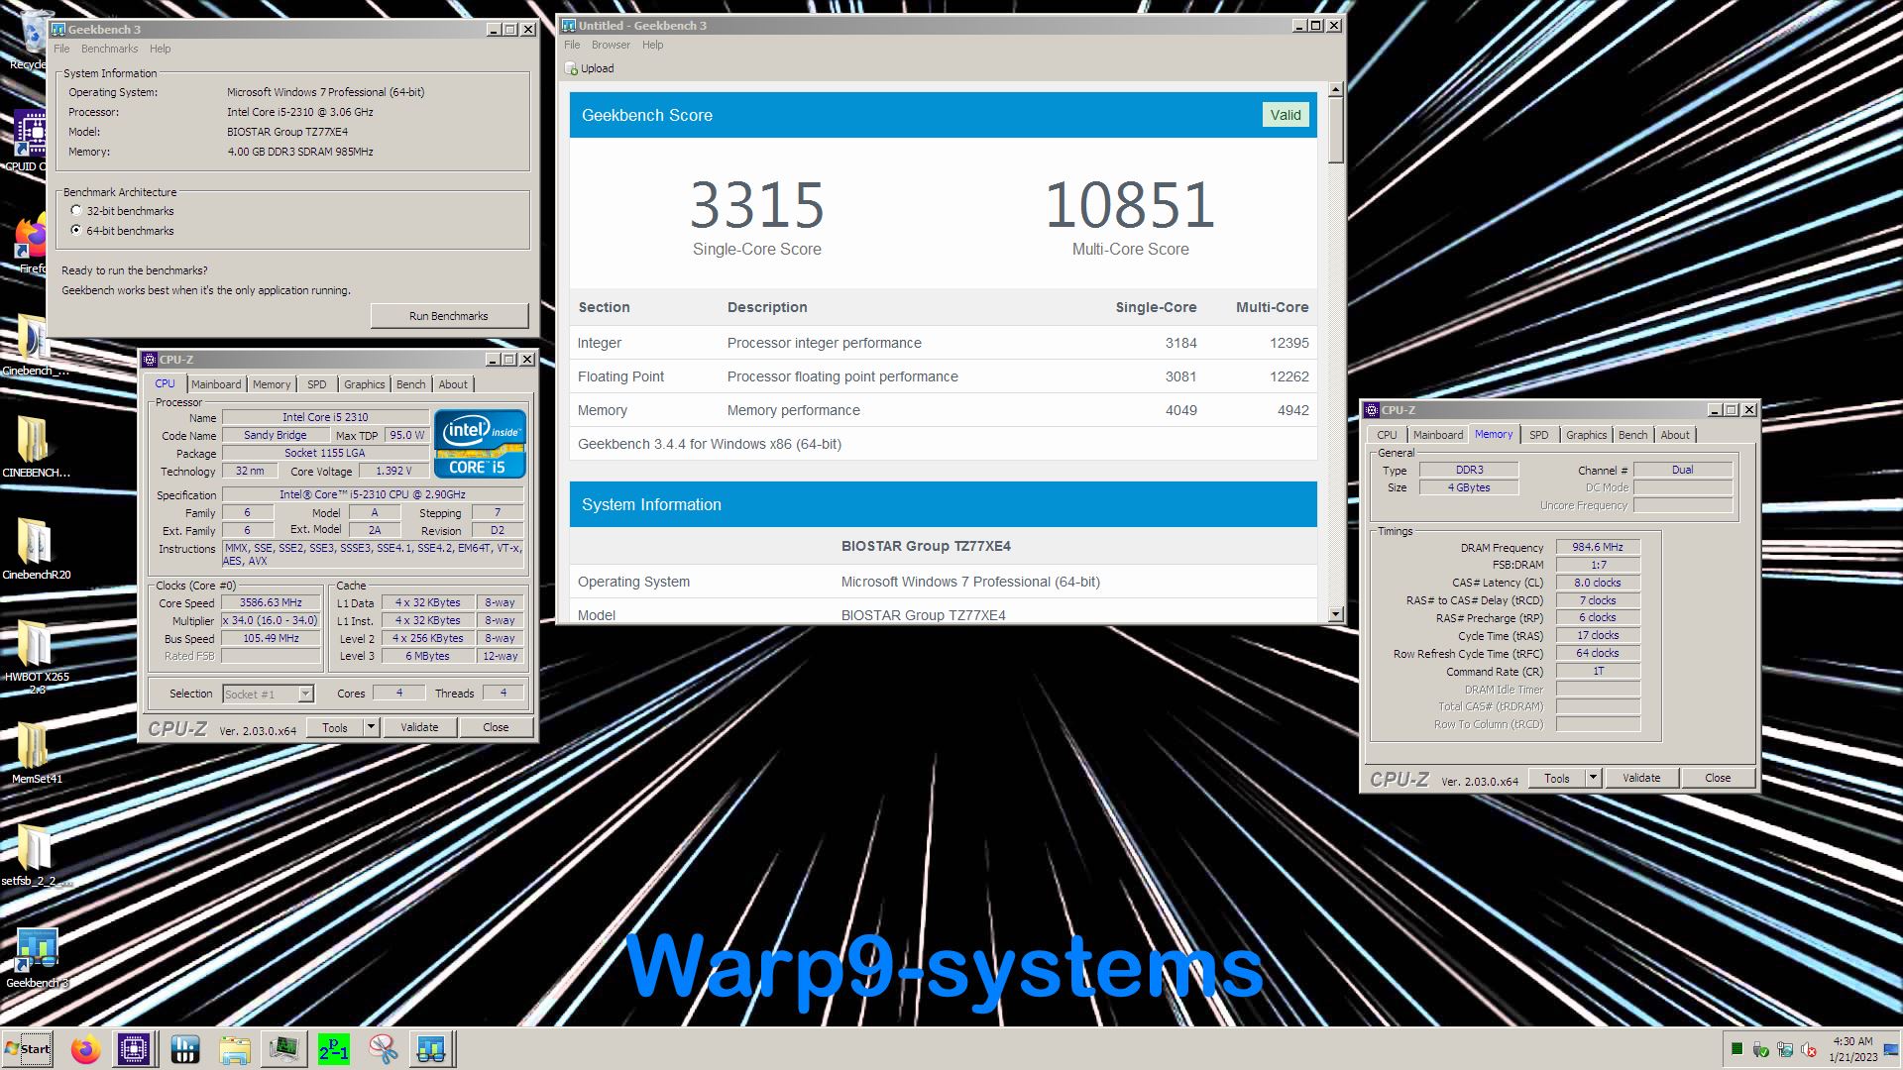The image size is (1903, 1070).
Task: Click the Geekbench taskbar icon
Action: click(x=431, y=1049)
